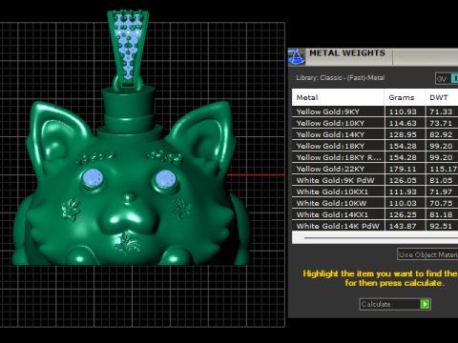Toggle the GV switch next to Library
458x343 pixels.
tap(447, 78)
